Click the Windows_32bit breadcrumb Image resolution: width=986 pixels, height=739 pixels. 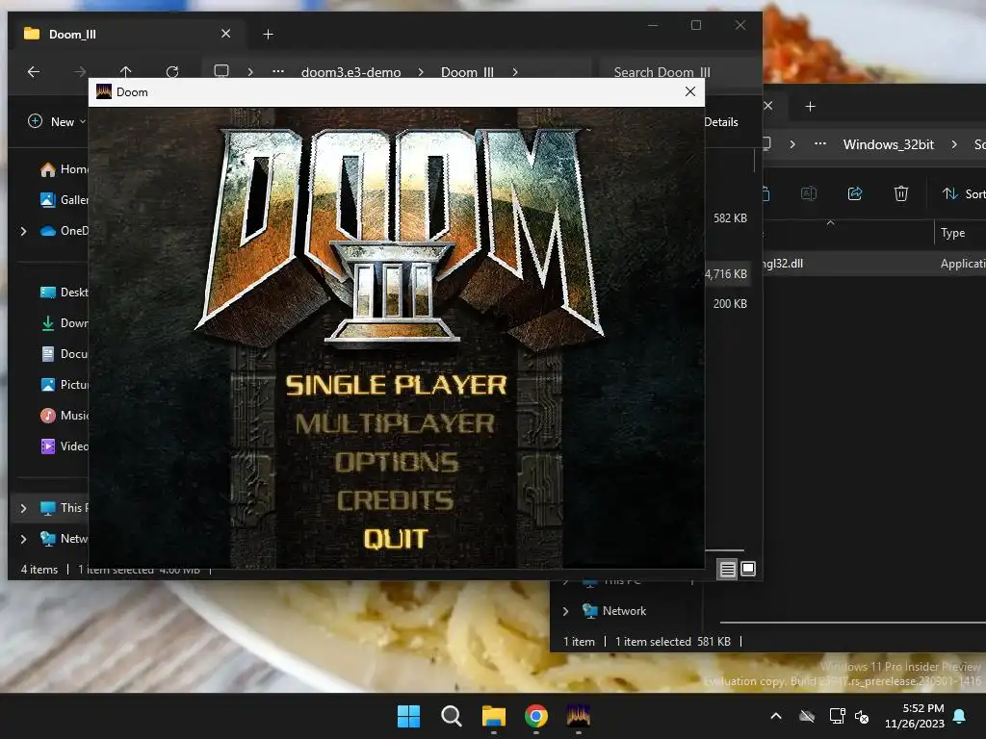[x=888, y=144]
